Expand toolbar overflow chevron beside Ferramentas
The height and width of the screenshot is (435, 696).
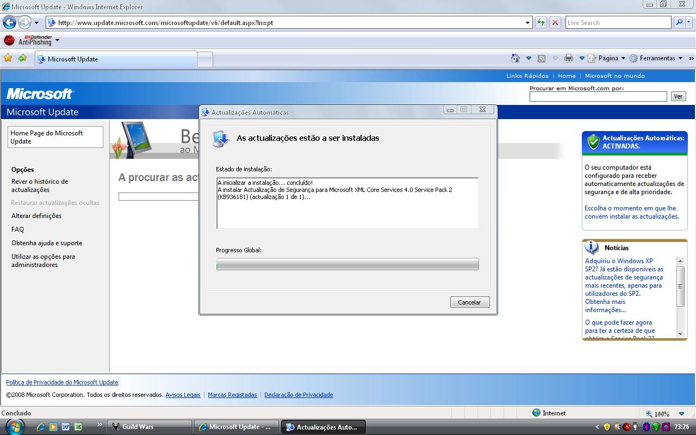pos(691,58)
